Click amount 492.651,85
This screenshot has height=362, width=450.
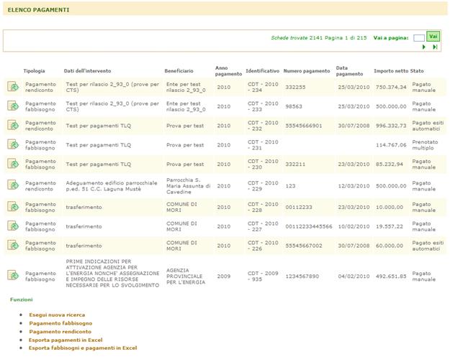391,276
